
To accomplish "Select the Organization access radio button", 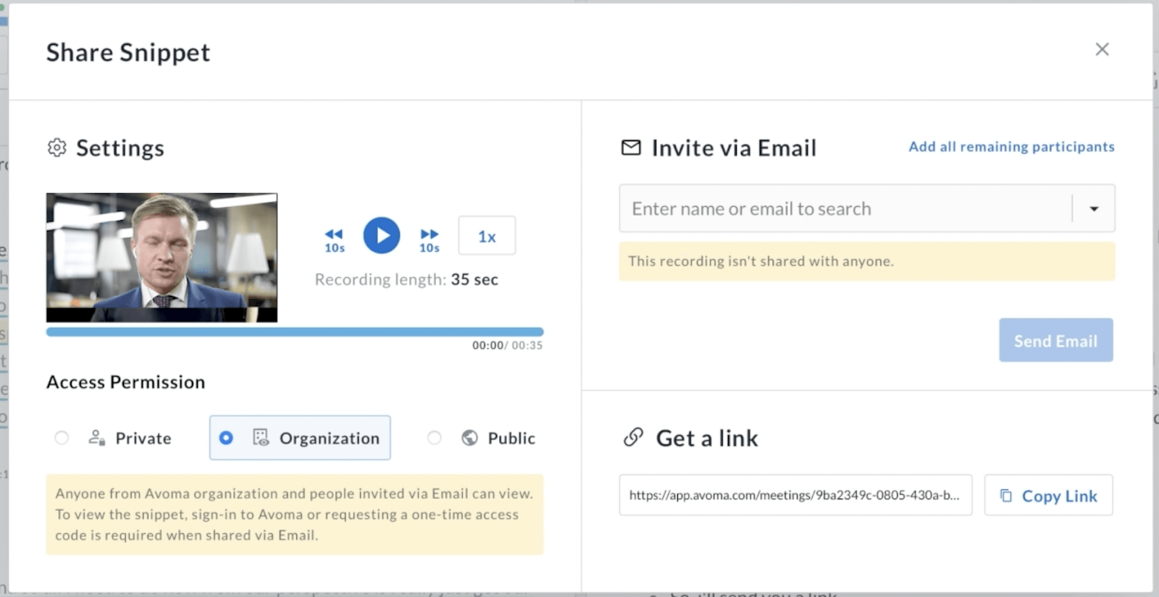I will [x=226, y=438].
